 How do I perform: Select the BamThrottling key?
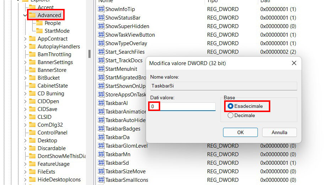point(54,54)
